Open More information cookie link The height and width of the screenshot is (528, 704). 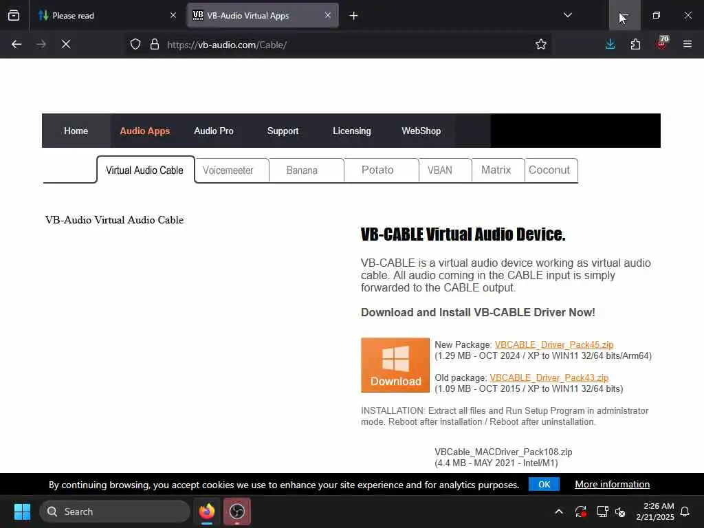click(x=613, y=485)
